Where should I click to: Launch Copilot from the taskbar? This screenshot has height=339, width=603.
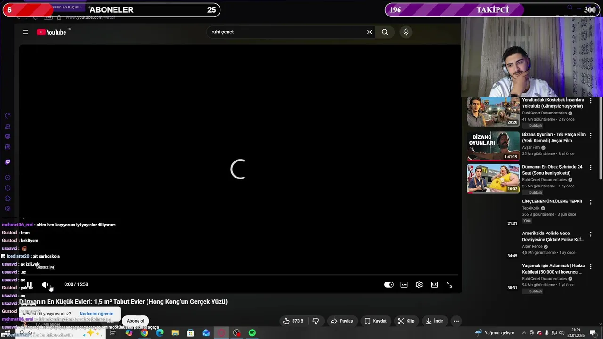point(129,333)
